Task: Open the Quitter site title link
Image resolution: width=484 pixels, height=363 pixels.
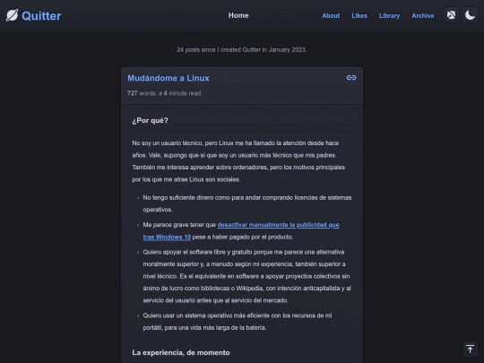Action: [41, 16]
